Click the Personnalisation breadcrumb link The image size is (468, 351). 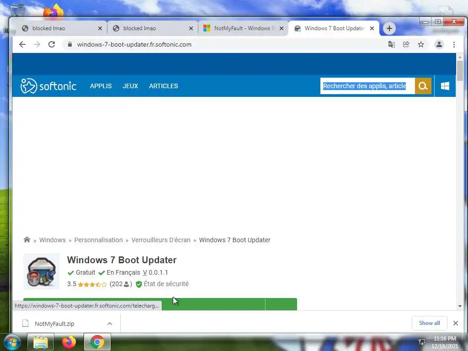[x=99, y=240]
